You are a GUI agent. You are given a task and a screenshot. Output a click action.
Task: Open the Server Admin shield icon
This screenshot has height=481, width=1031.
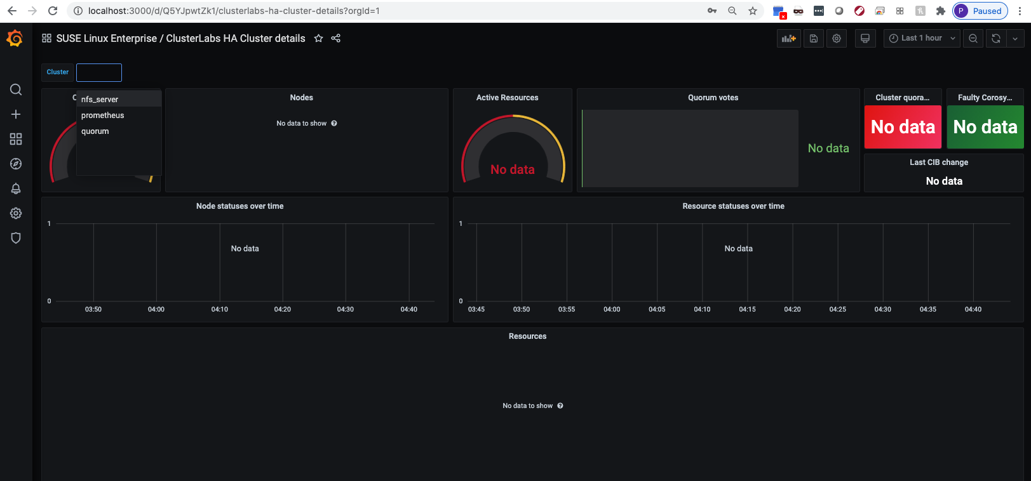tap(16, 238)
